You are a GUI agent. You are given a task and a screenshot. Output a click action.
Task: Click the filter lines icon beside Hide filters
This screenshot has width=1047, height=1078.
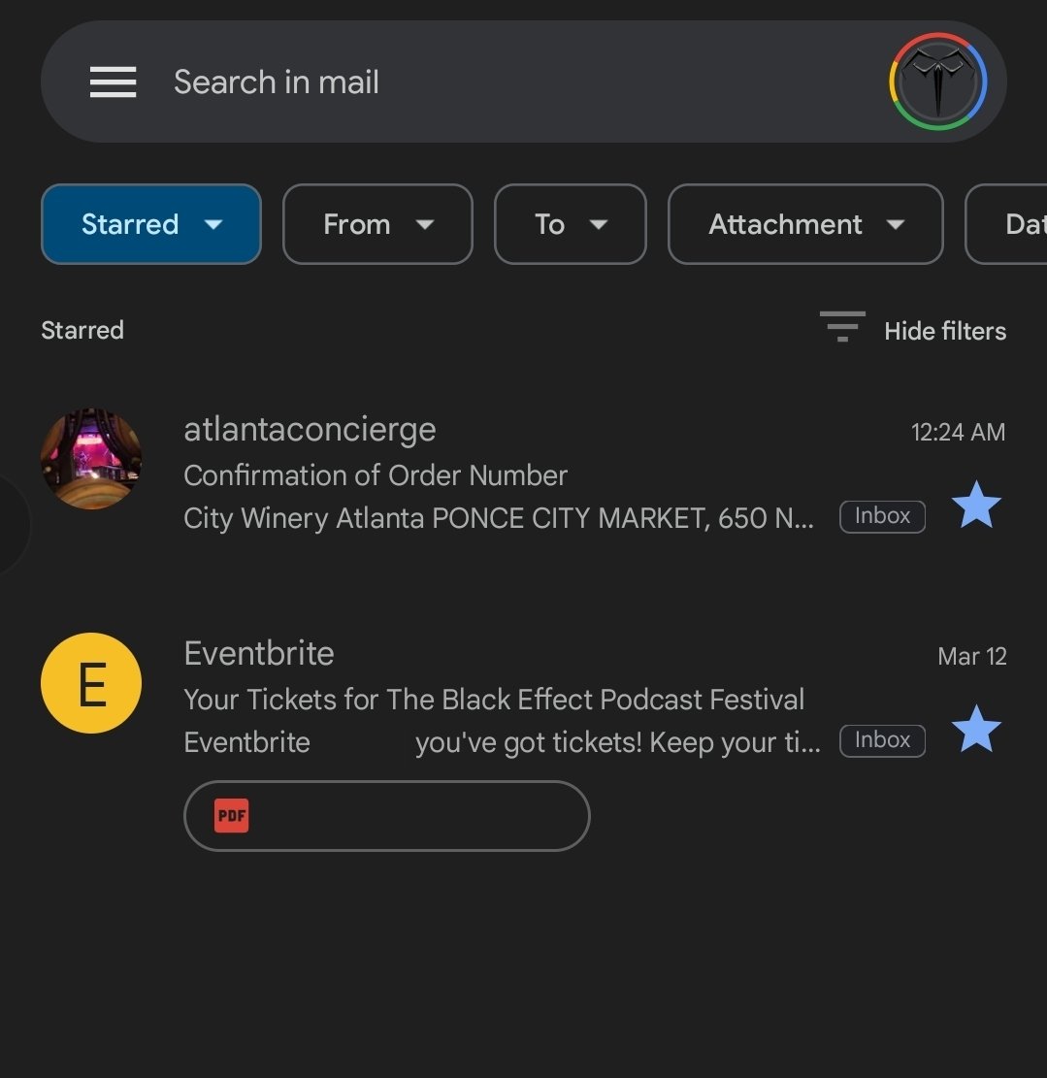tap(842, 327)
